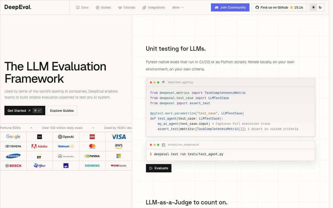The height and width of the screenshot is (208, 333).
Task: Select the AXA logo tile
Action: 66,166
